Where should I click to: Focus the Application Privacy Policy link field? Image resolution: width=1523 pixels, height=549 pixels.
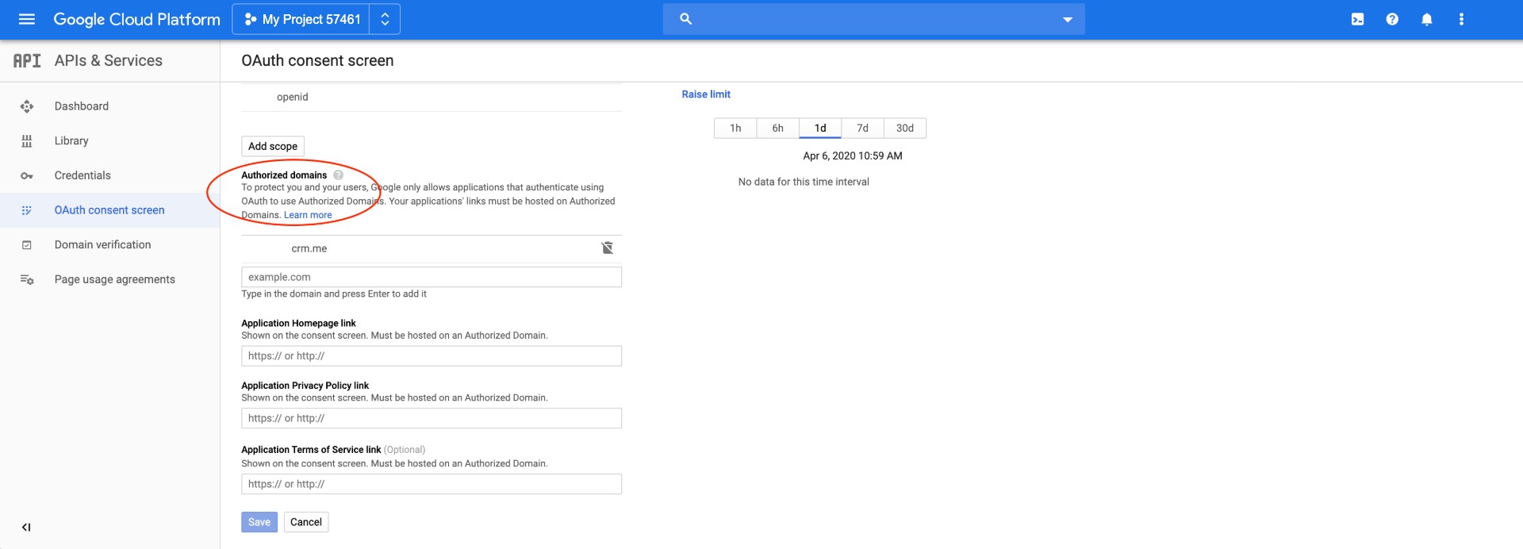coord(432,418)
